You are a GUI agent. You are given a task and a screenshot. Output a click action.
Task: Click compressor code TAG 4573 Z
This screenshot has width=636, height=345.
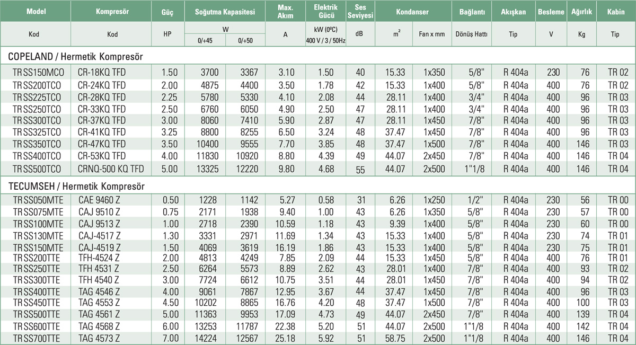(99, 338)
